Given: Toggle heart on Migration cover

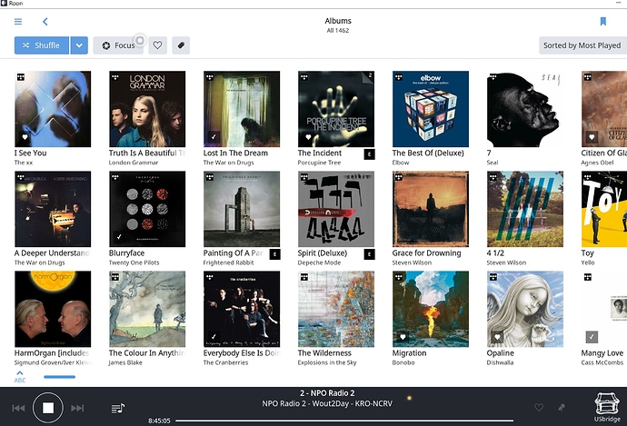Looking at the screenshot, I should 403,337.
